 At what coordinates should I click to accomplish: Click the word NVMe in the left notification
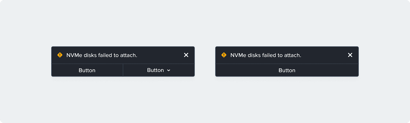(x=74, y=55)
